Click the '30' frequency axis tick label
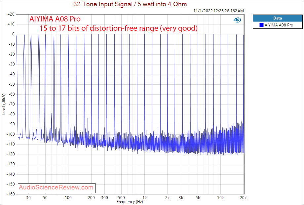Viewport: 304px width, 205px height. coord(28,198)
